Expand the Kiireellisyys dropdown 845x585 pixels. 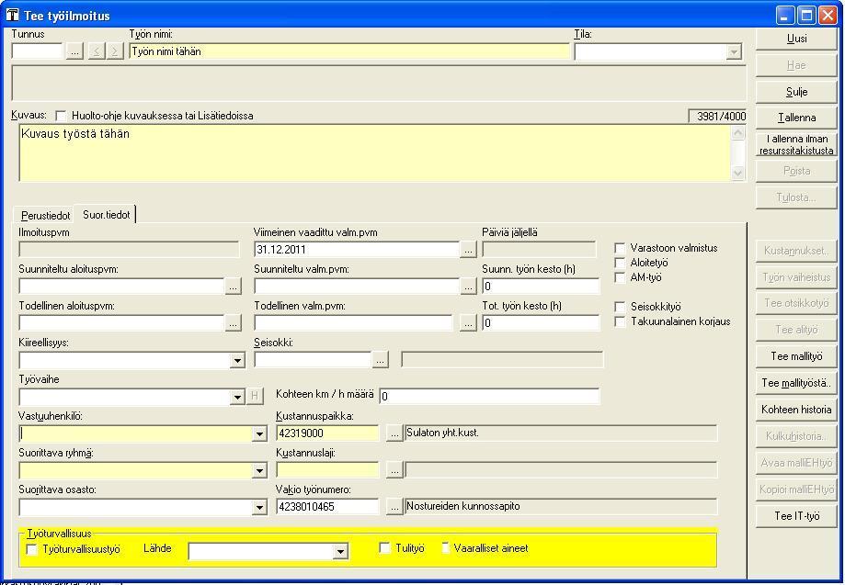tap(237, 360)
